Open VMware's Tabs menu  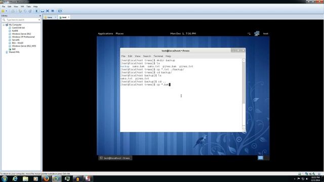pos(28,7)
